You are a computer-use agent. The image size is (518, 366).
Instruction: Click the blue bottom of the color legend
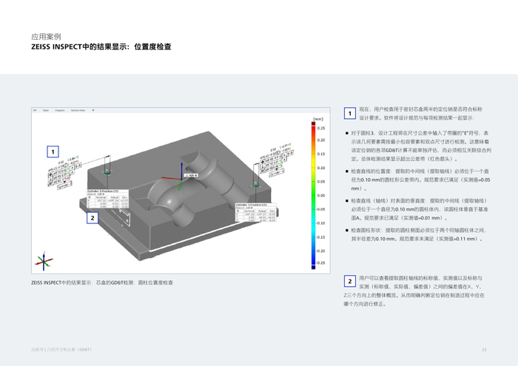(x=313, y=259)
